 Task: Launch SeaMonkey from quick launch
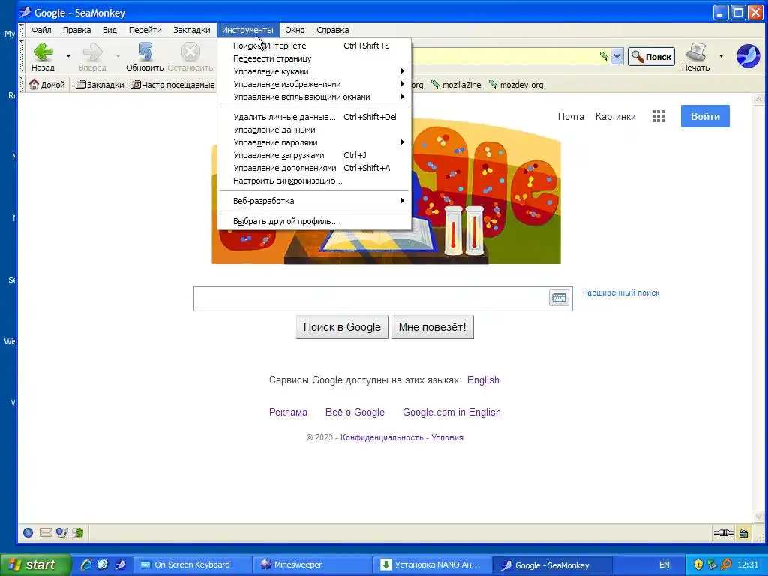coord(121,565)
